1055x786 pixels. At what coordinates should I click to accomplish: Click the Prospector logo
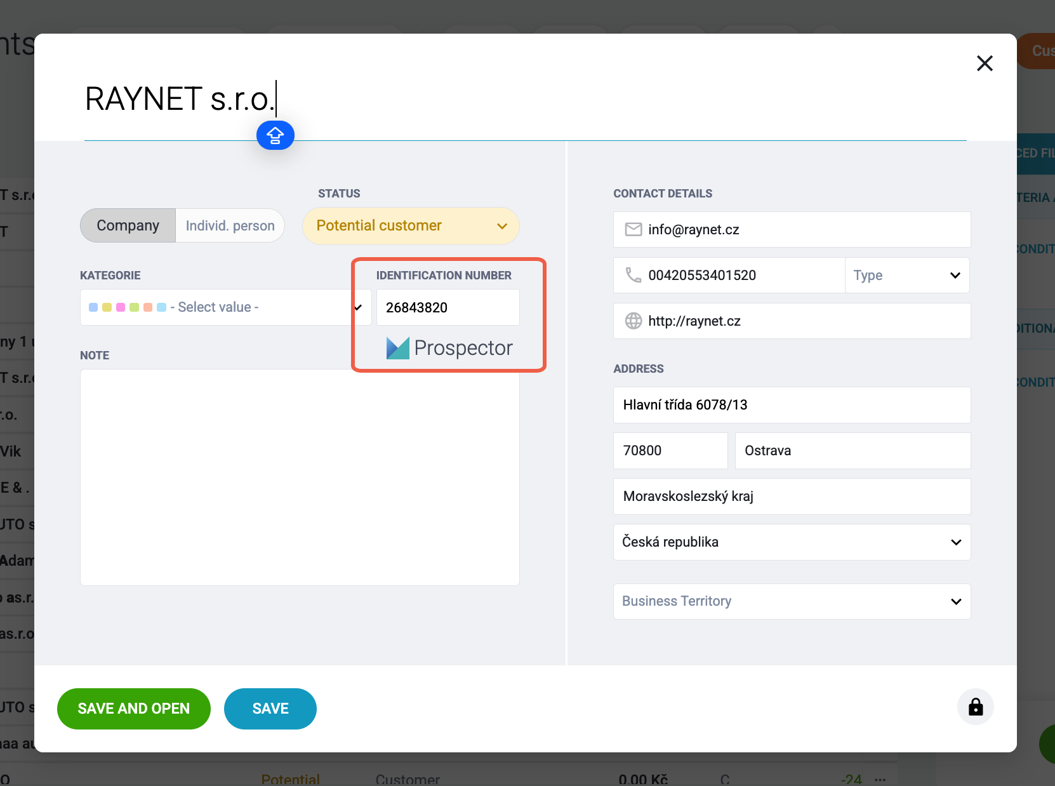tap(449, 348)
